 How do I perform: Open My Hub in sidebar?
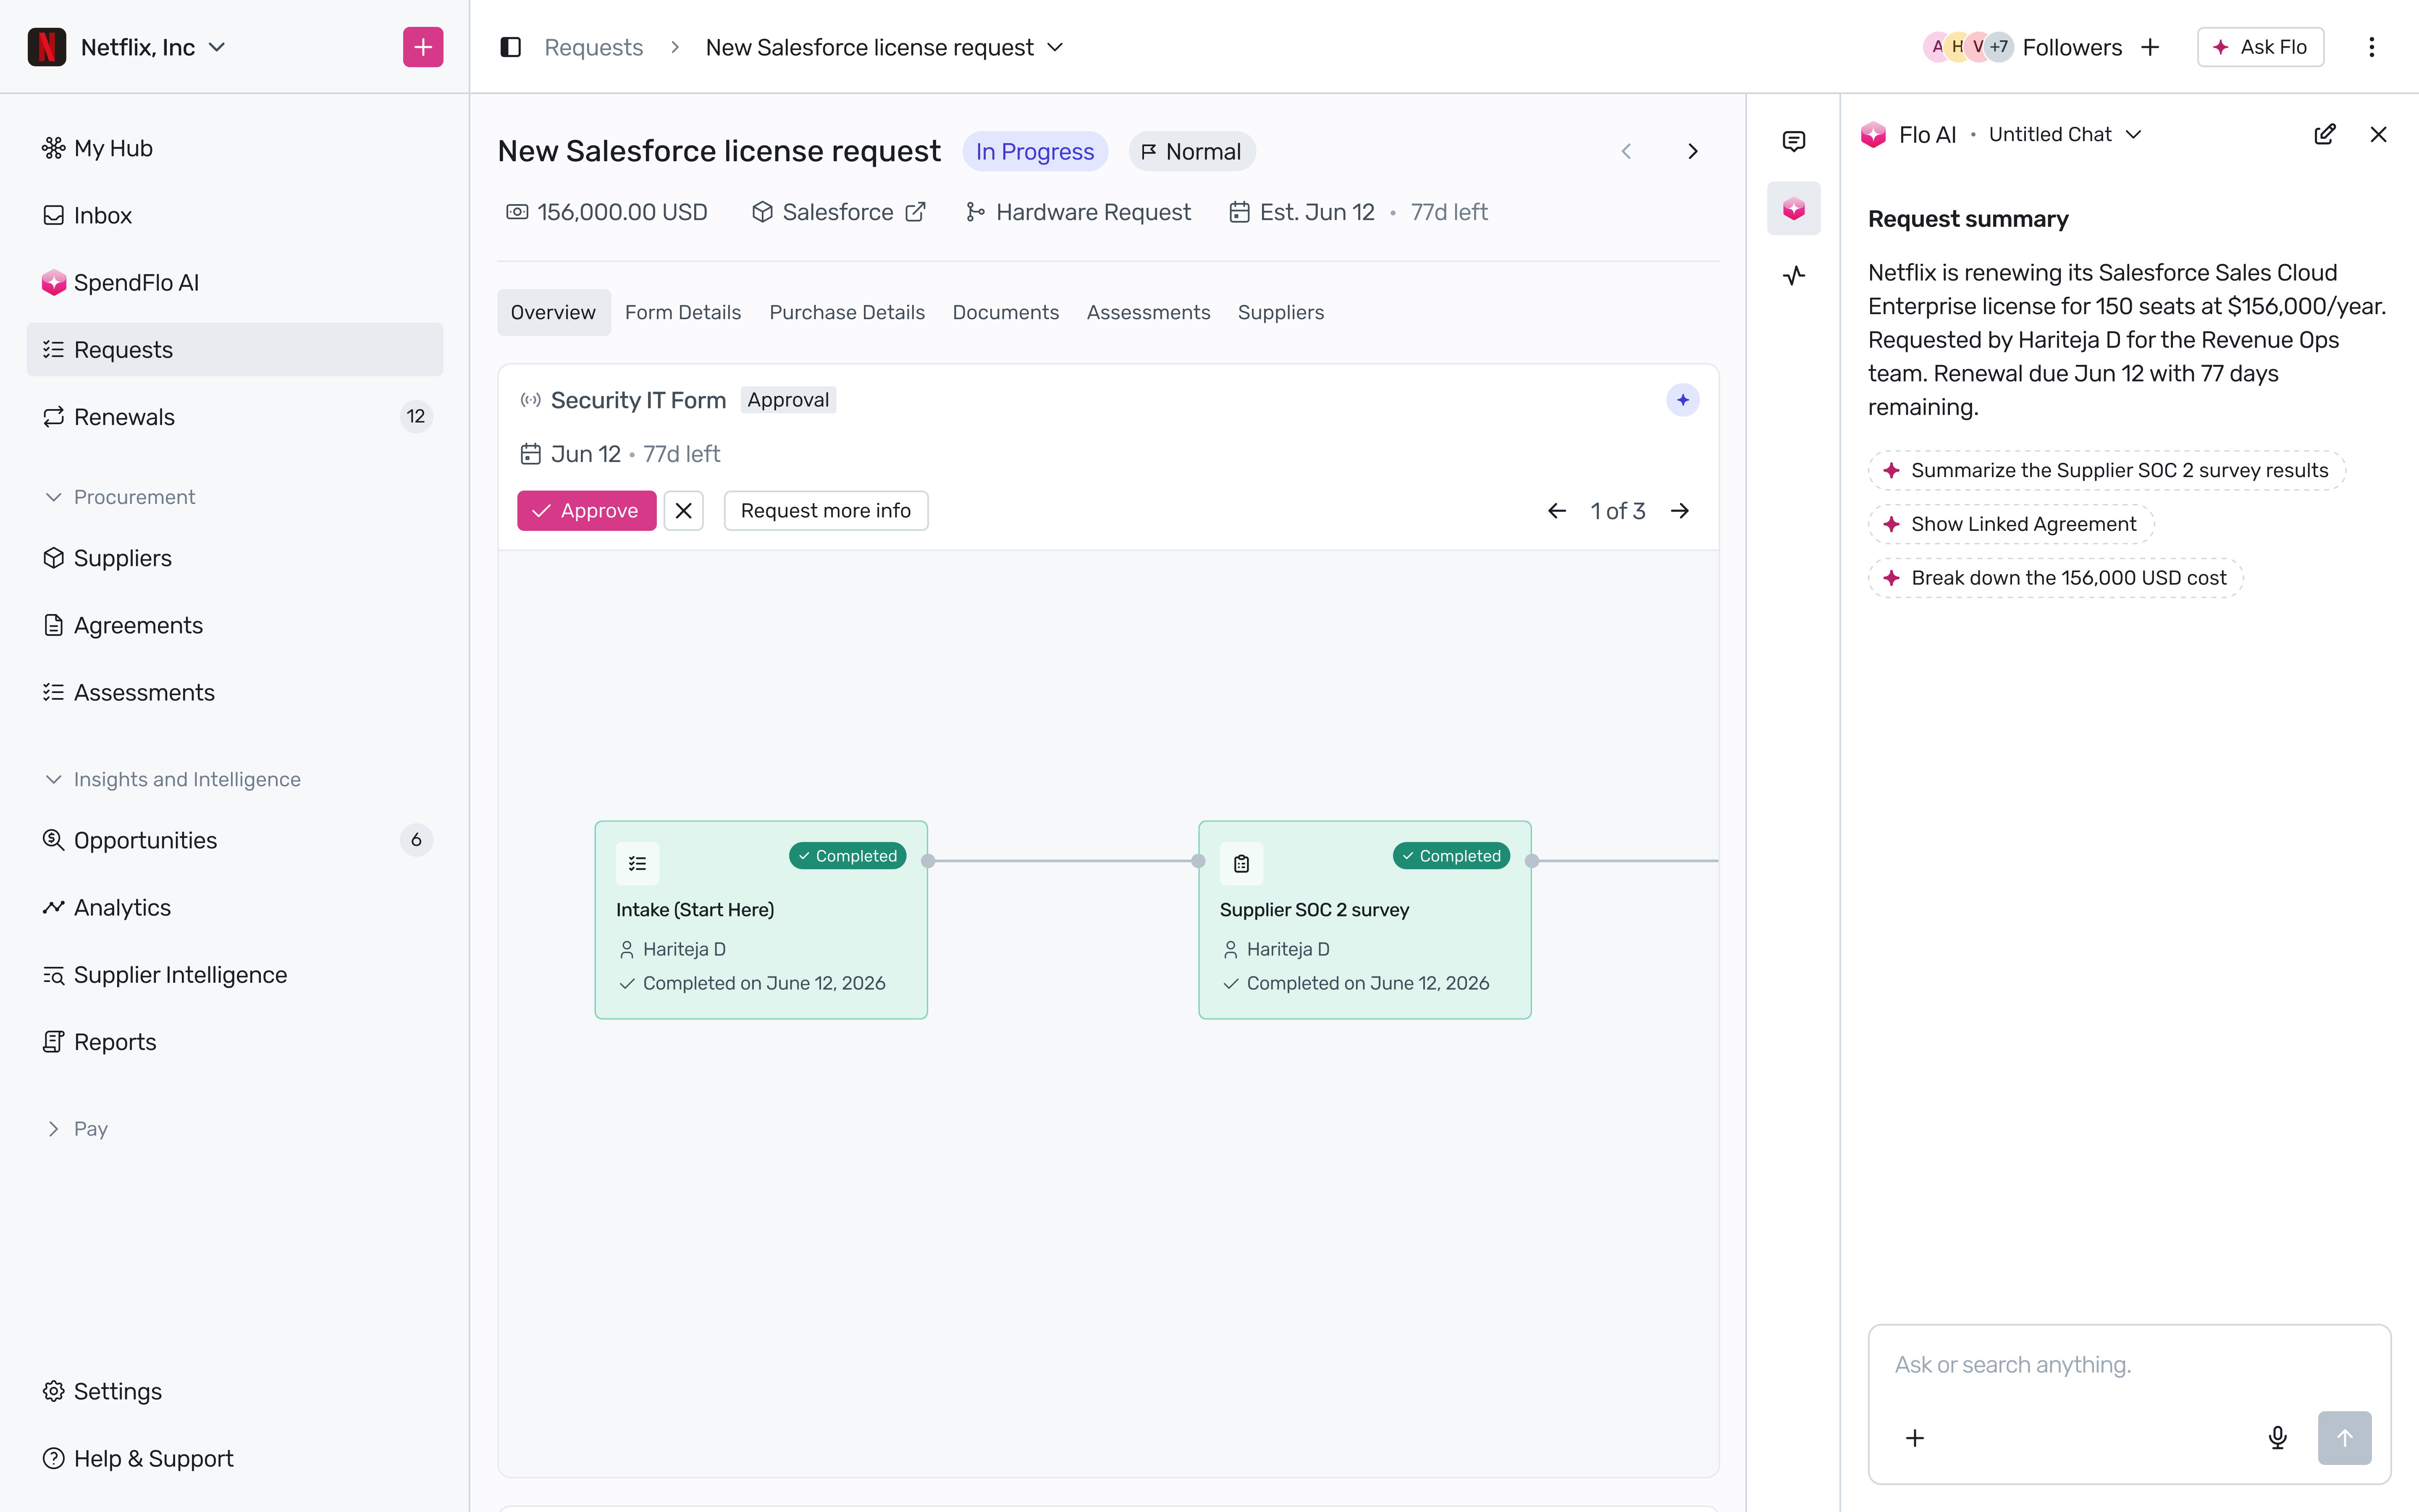click(x=235, y=148)
